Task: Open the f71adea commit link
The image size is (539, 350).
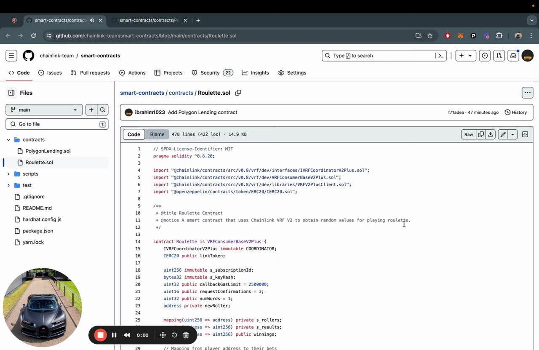Action: pyautogui.click(x=456, y=112)
